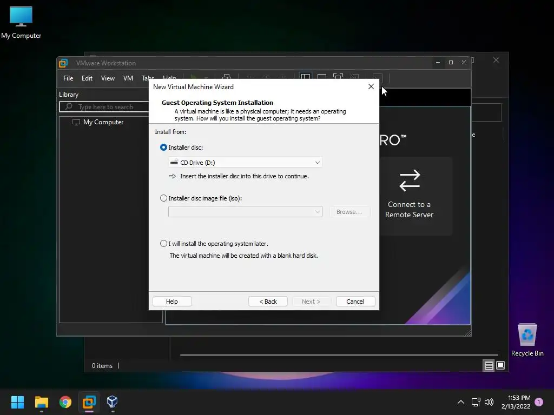This screenshot has width=554, height=415.
Task: Click the network icon in system tray
Action: pyautogui.click(x=476, y=402)
